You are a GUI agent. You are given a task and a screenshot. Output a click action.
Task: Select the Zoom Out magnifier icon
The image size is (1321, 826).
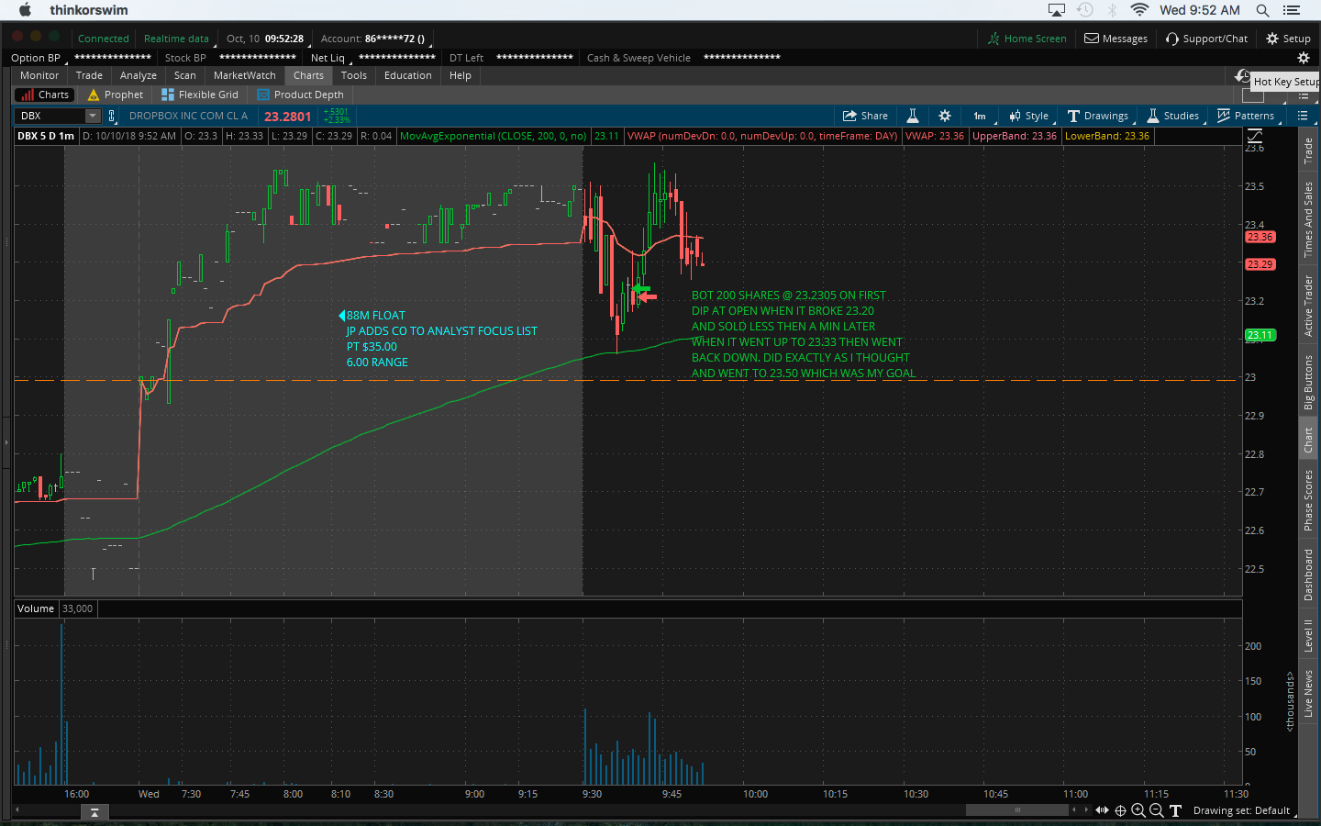(1157, 810)
